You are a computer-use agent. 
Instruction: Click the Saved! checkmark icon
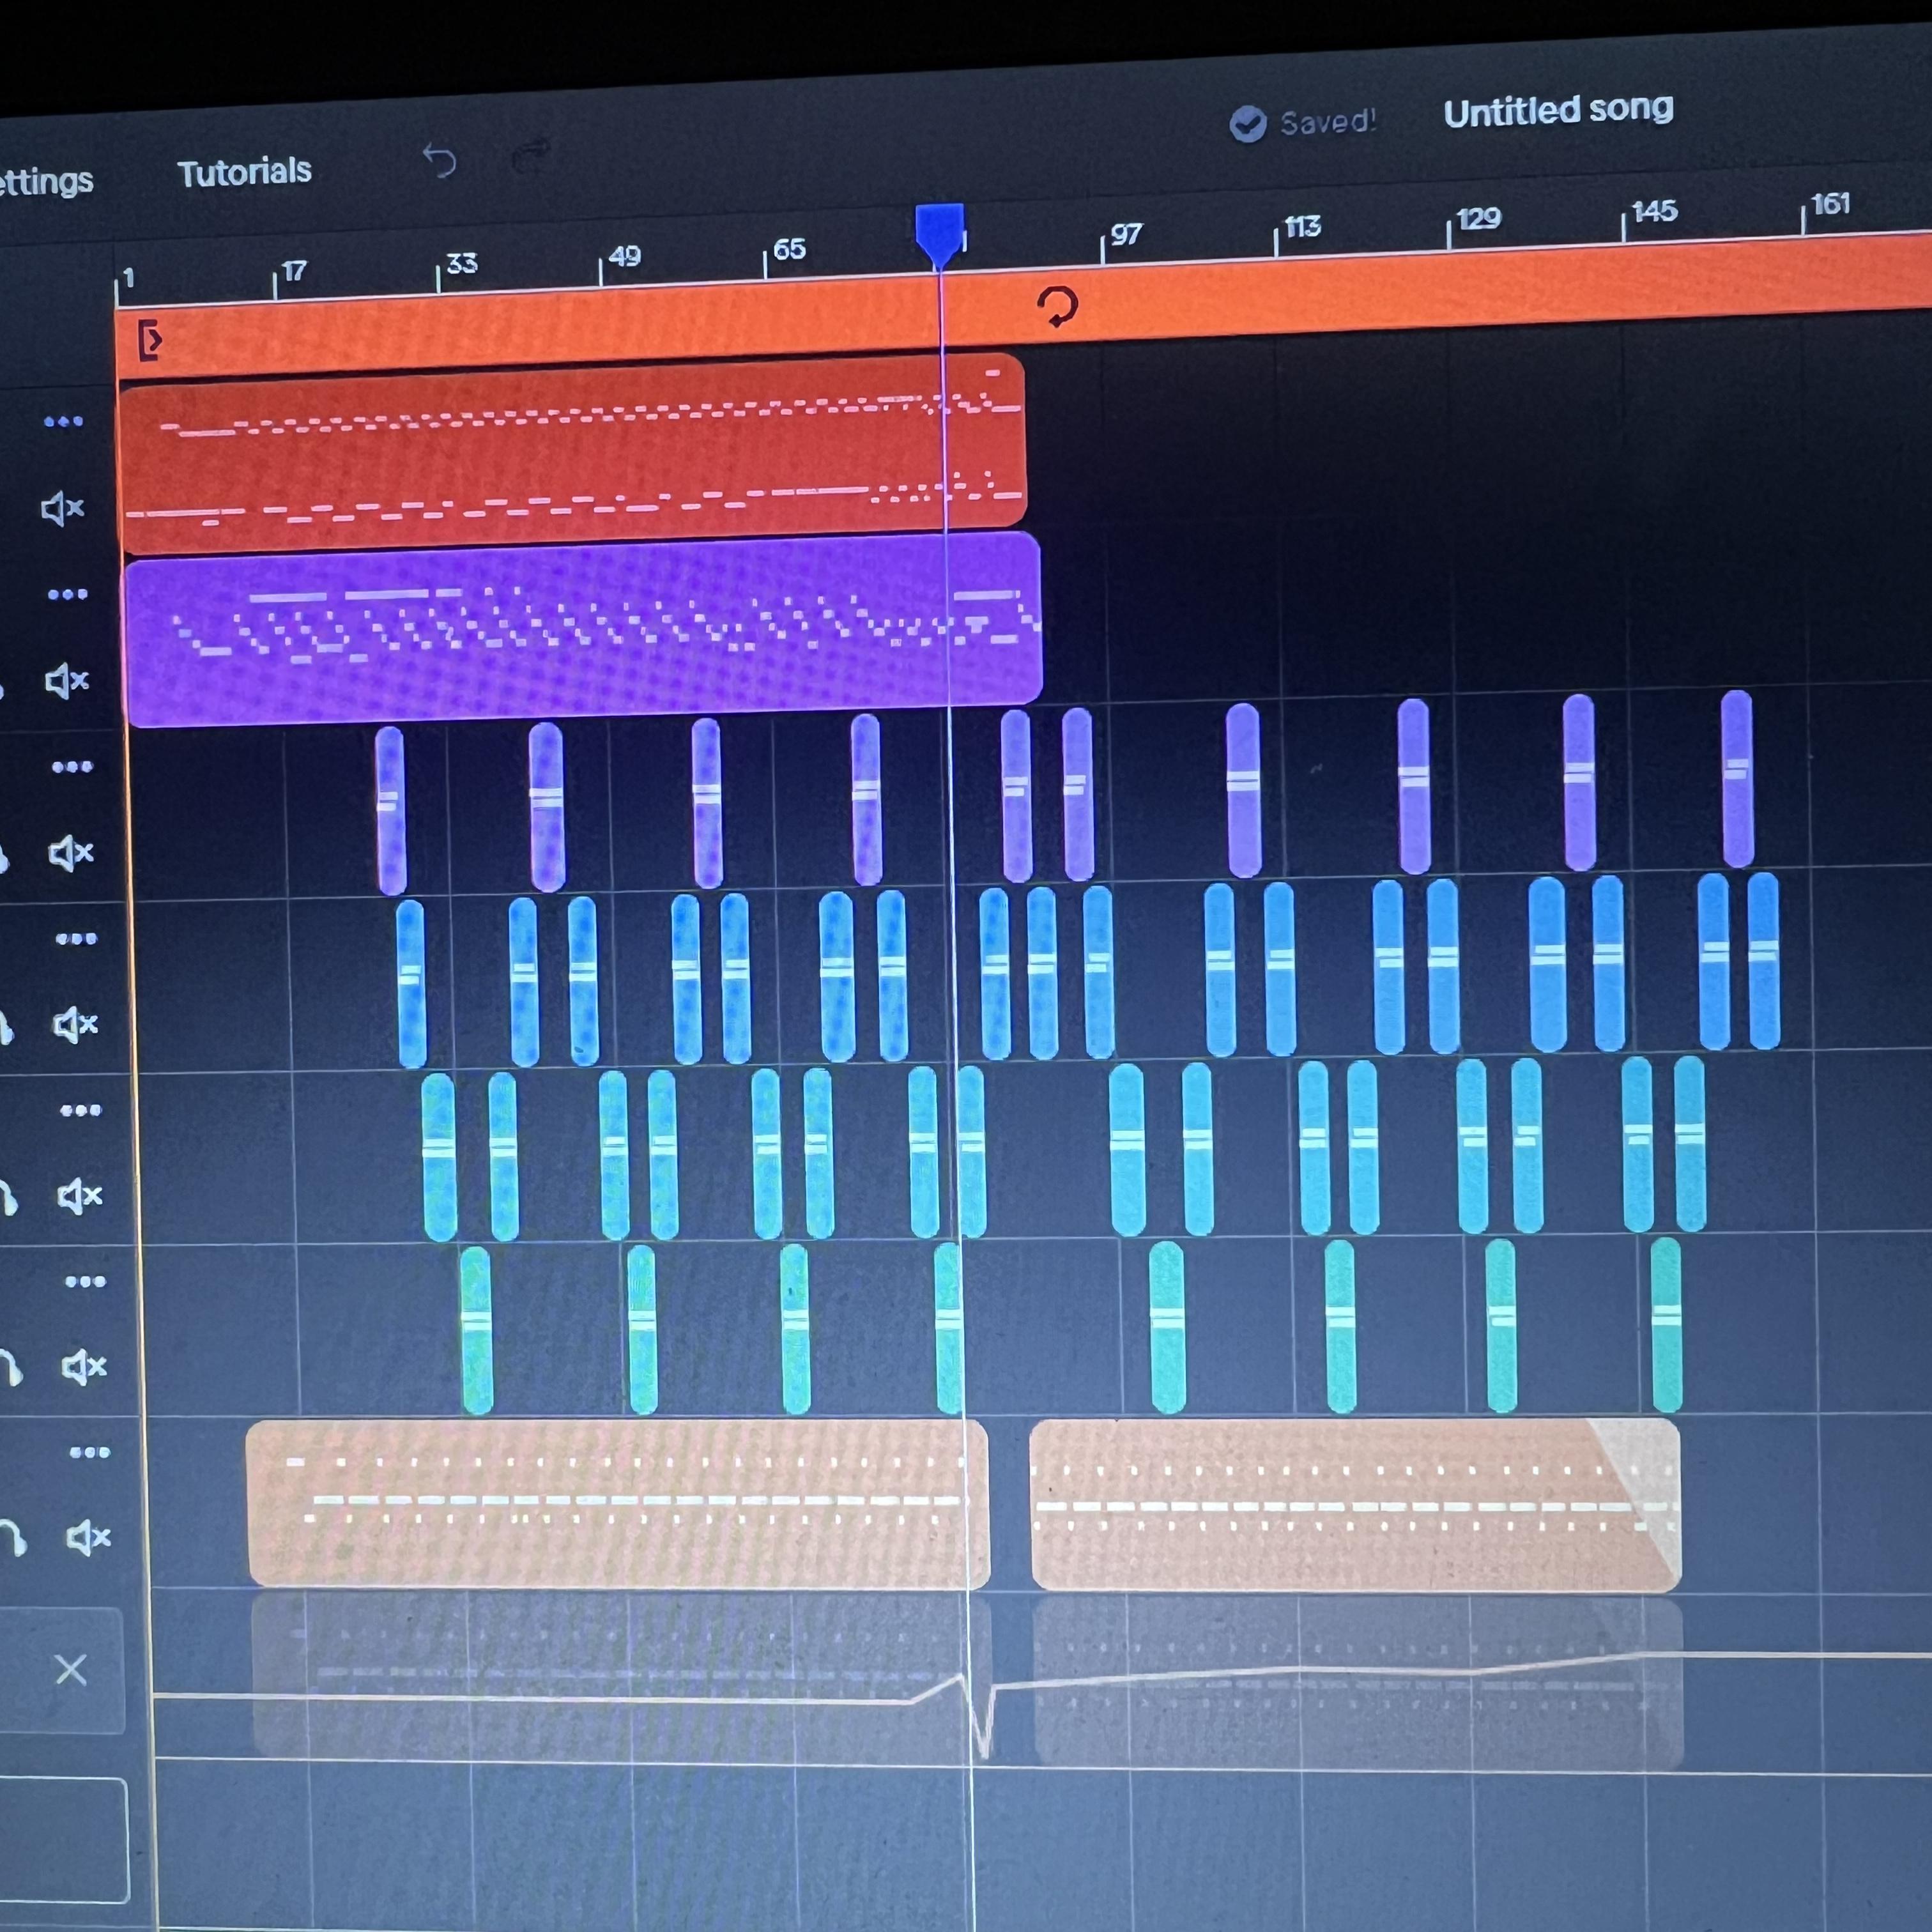tap(1247, 124)
